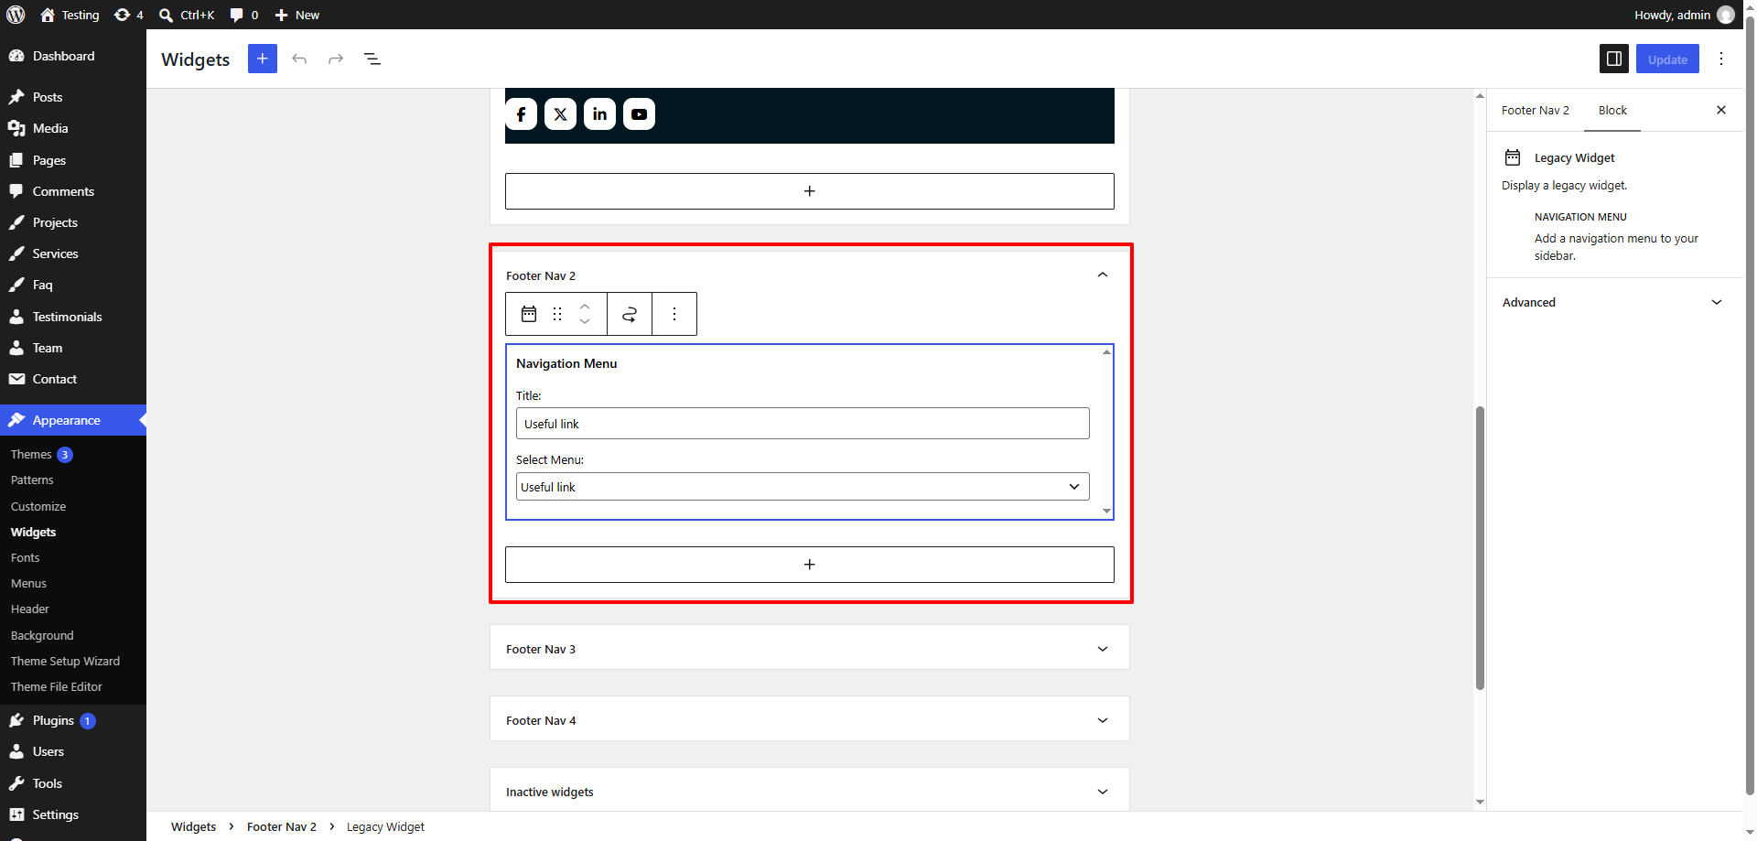Switch to the Footer Nav 2 tab
Viewport: 1757px width, 841px height.
[x=1536, y=110]
